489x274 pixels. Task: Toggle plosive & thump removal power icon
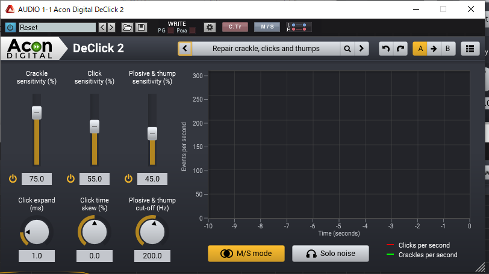click(128, 179)
